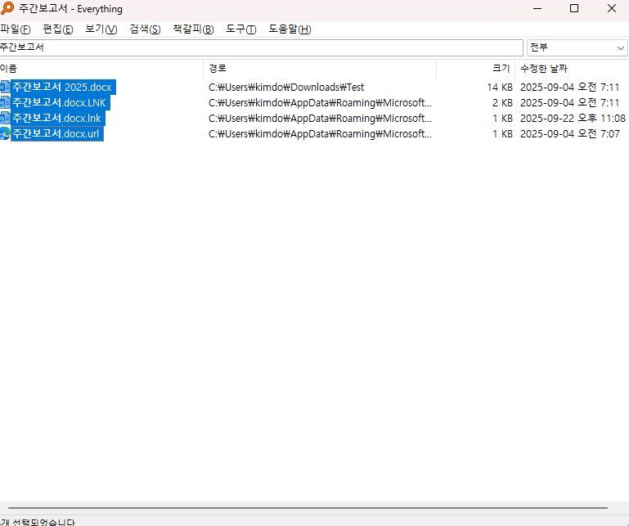Image resolution: width=629 pixels, height=526 pixels.
Task: Click the search box containing 주간보고서
Action: click(x=261, y=47)
